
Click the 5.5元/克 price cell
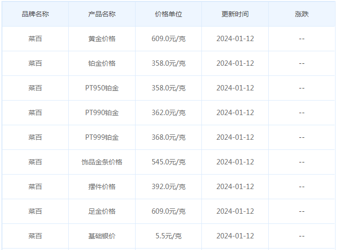pyautogui.click(x=168, y=236)
